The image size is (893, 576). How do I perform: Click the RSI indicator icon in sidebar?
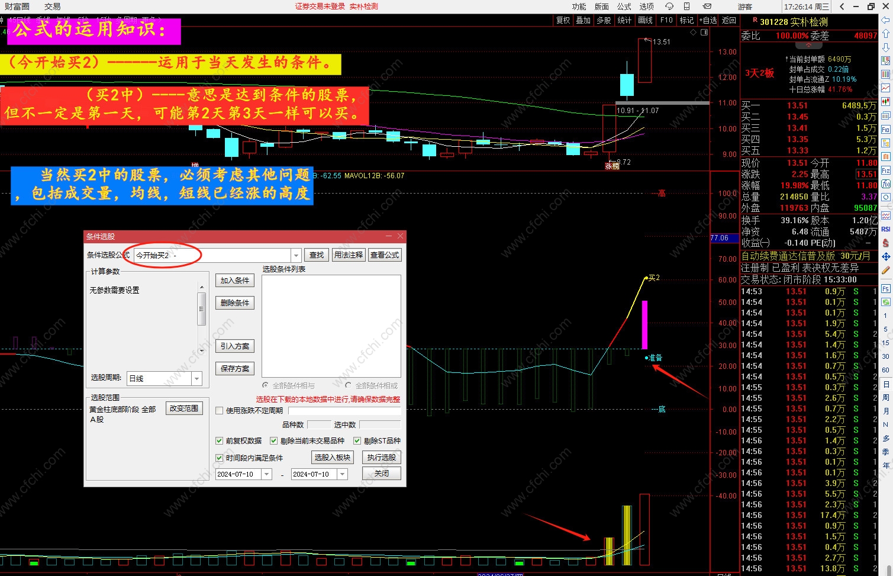pyautogui.click(x=886, y=229)
